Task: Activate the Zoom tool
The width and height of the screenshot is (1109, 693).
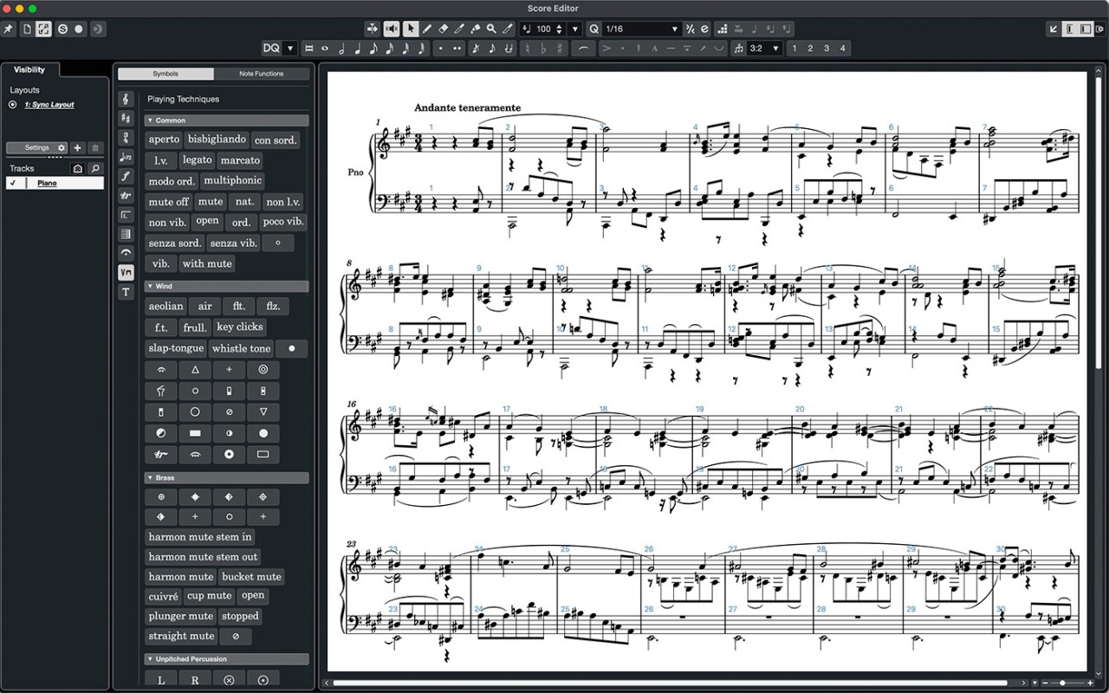Action: [491, 29]
